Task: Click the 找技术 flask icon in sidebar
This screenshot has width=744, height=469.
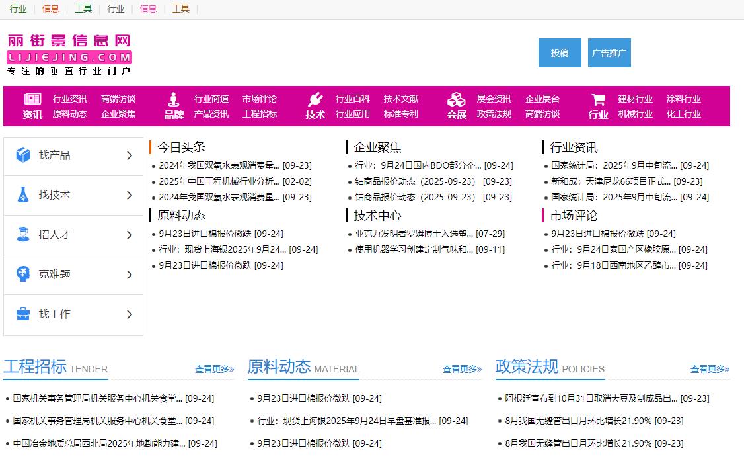Action: point(23,195)
